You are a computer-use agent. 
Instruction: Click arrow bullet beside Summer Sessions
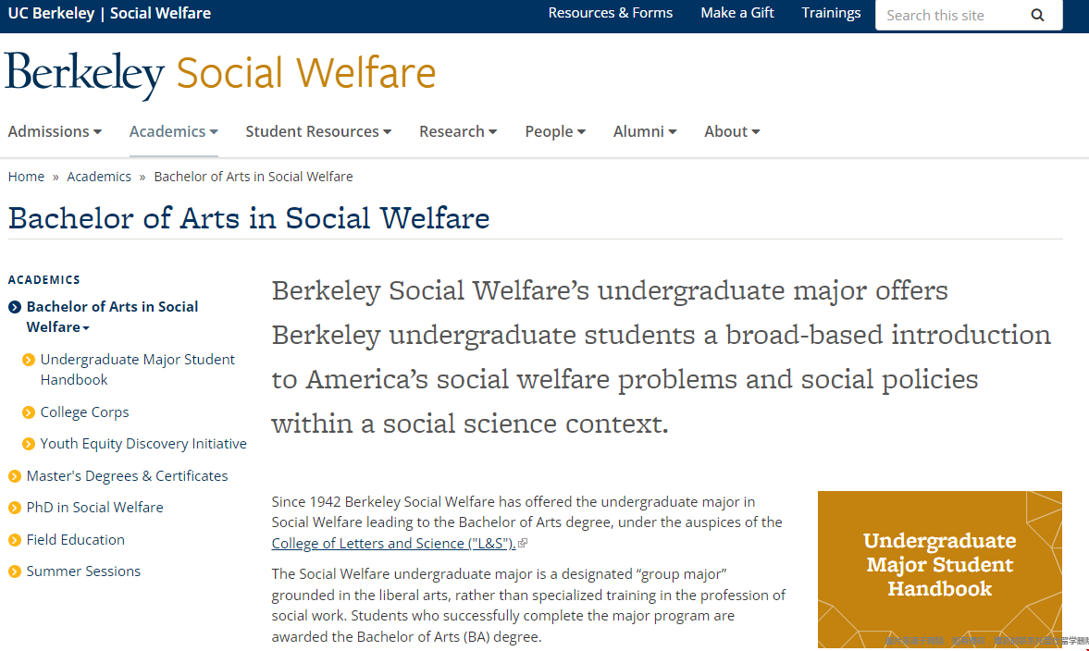coord(15,572)
